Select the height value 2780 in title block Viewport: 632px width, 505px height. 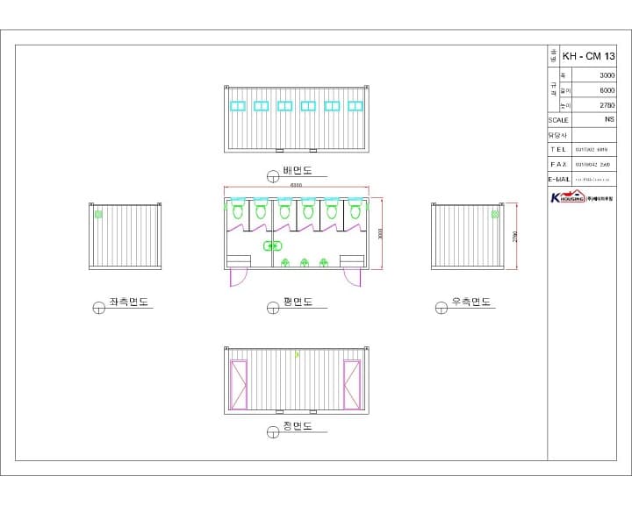click(x=607, y=105)
